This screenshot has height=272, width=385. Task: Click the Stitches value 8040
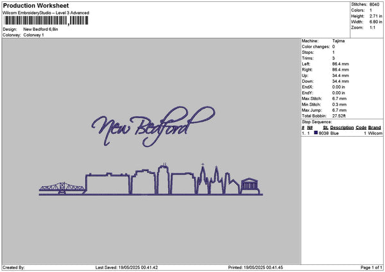point(375,4)
